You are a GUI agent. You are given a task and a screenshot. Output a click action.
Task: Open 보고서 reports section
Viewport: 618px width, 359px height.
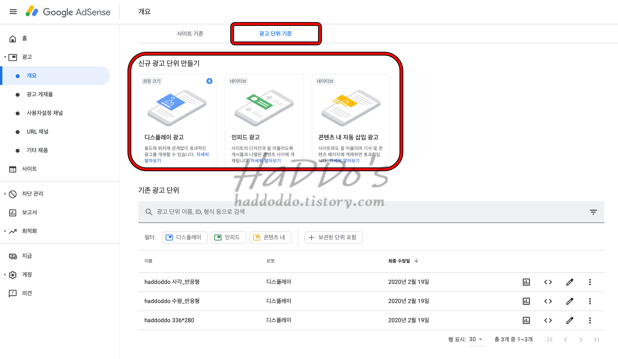coord(23,213)
